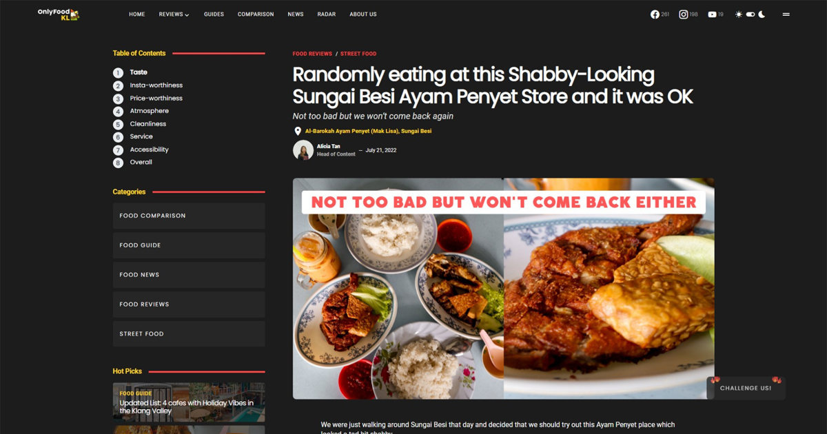The image size is (827, 434).
Task: Go to the Comparison menu item
Action: click(x=256, y=14)
